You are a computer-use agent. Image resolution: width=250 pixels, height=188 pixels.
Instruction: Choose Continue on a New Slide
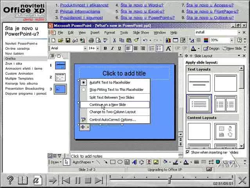[115, 105]
